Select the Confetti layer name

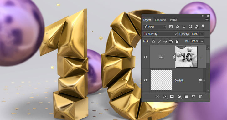click(179, 80)
